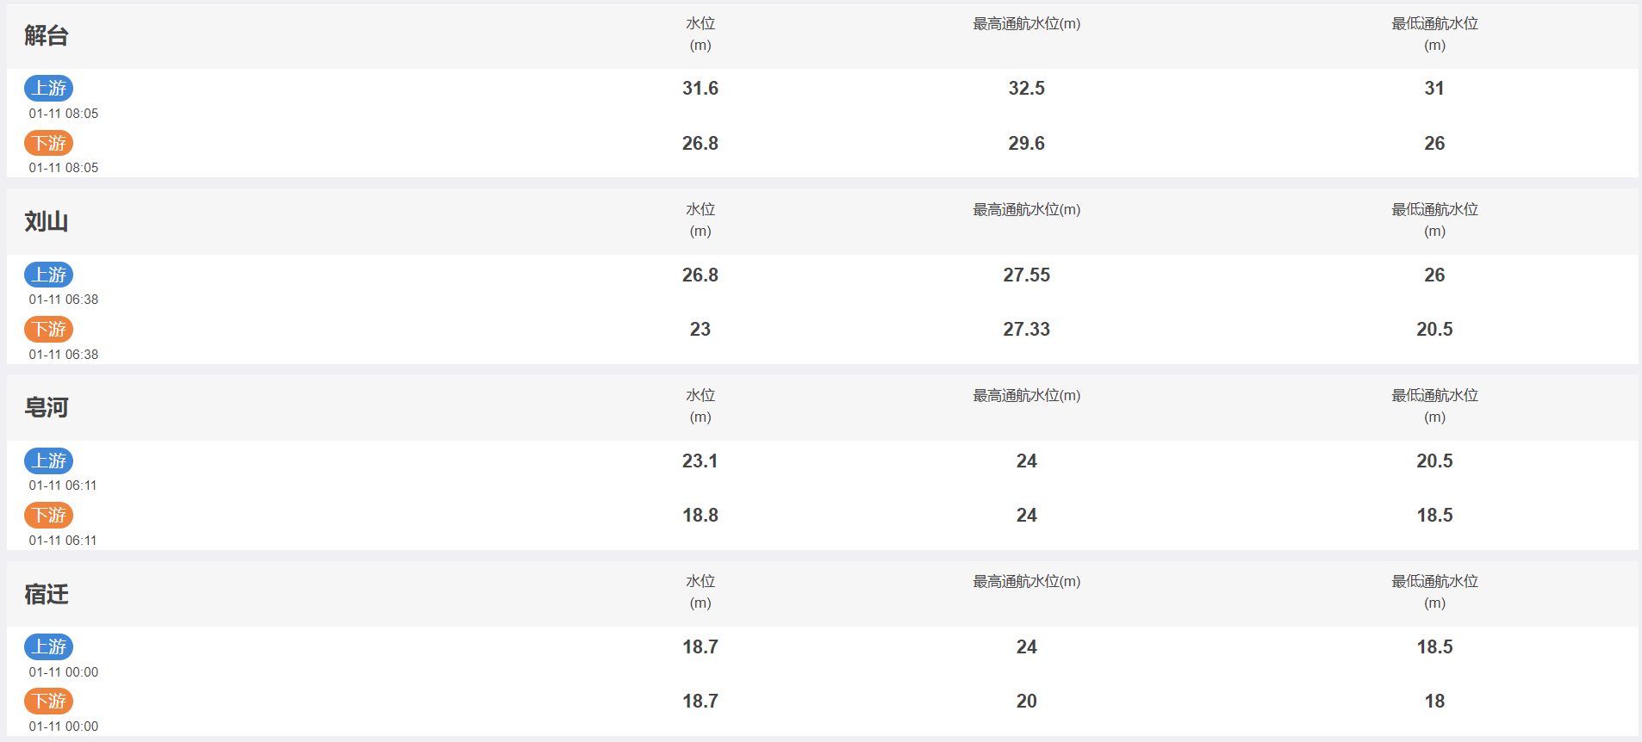Click 解台 downstream max level 29.6

click(1027, 143)
